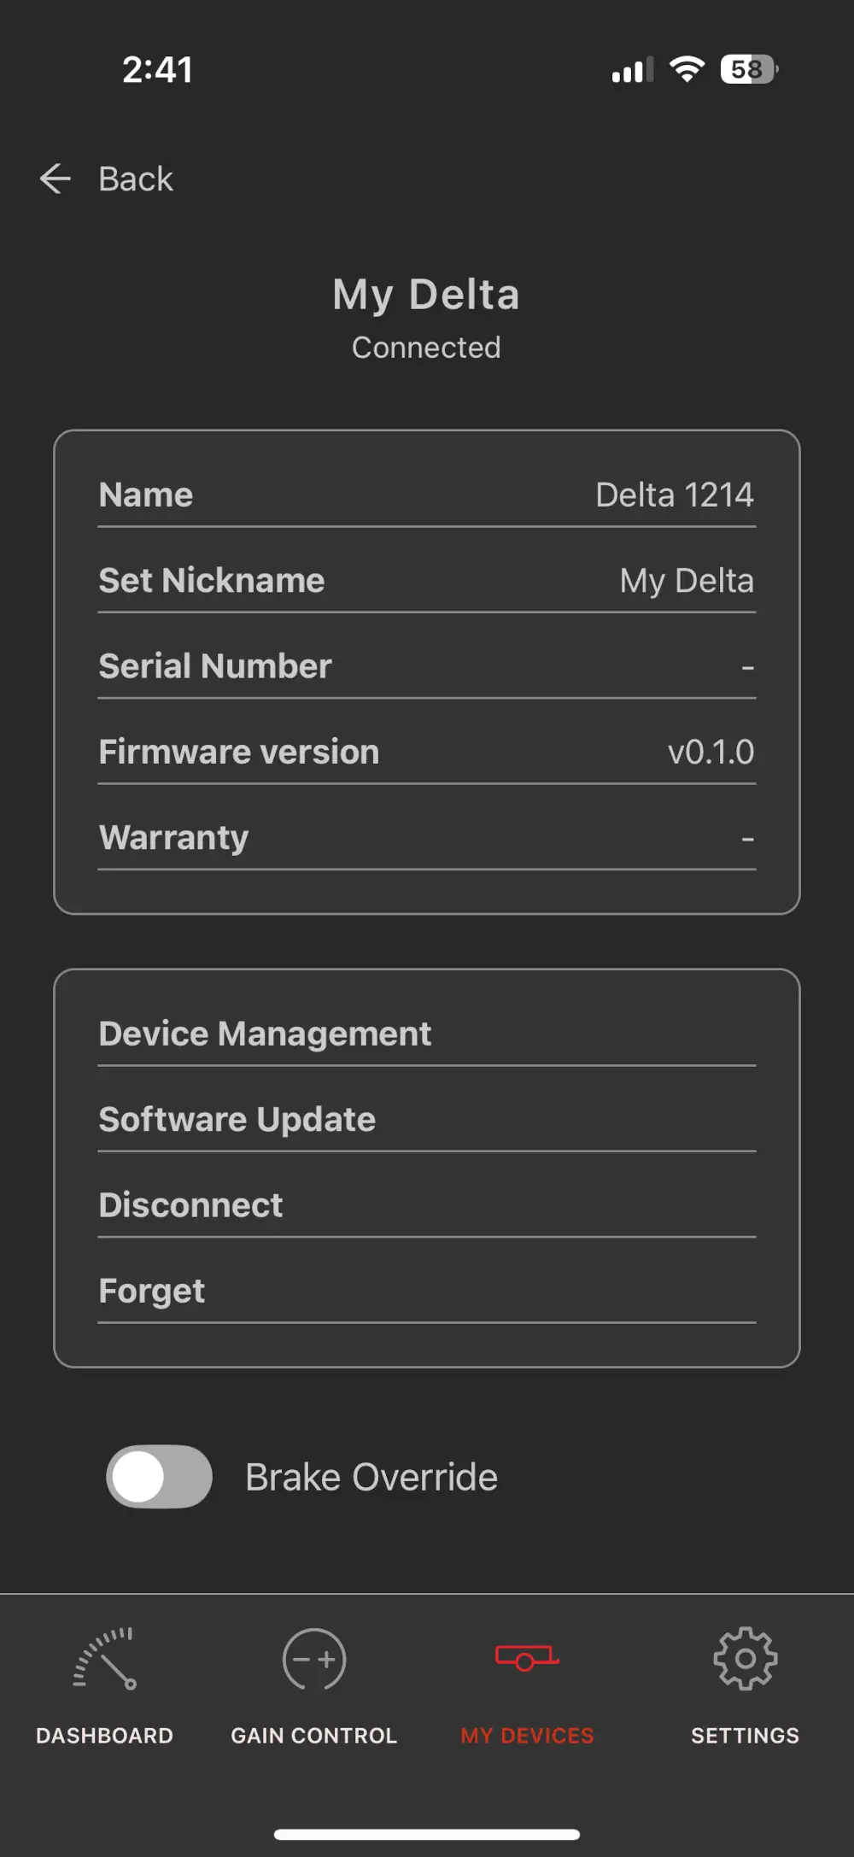
Task: Switch to the SETTINGS tab label
Action: coord(746,1736)
